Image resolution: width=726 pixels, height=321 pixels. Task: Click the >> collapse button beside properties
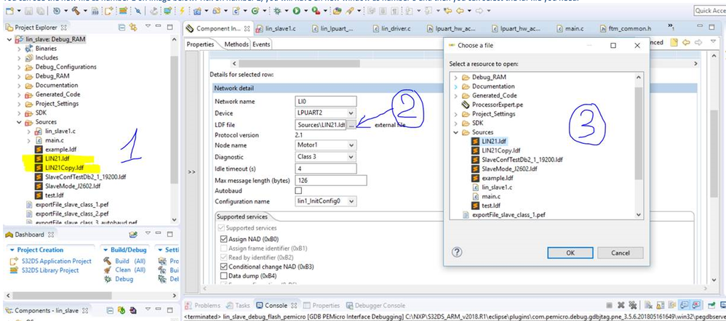pyautogui.click(x=191, y=171)
